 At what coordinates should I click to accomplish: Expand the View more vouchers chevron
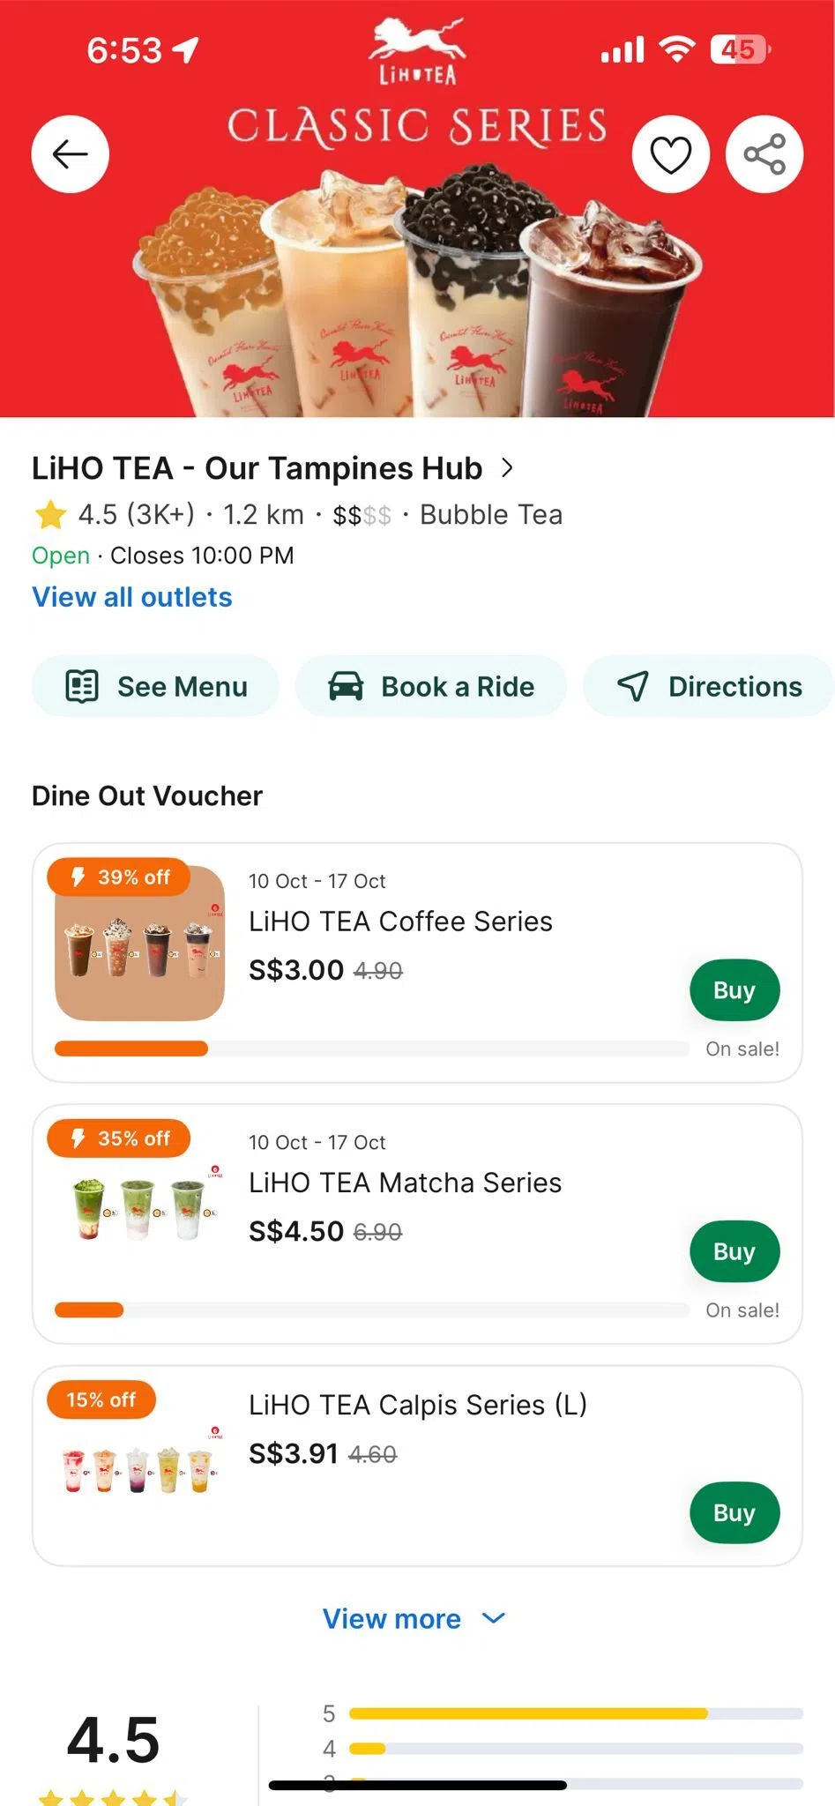(x=494, y=1618)
